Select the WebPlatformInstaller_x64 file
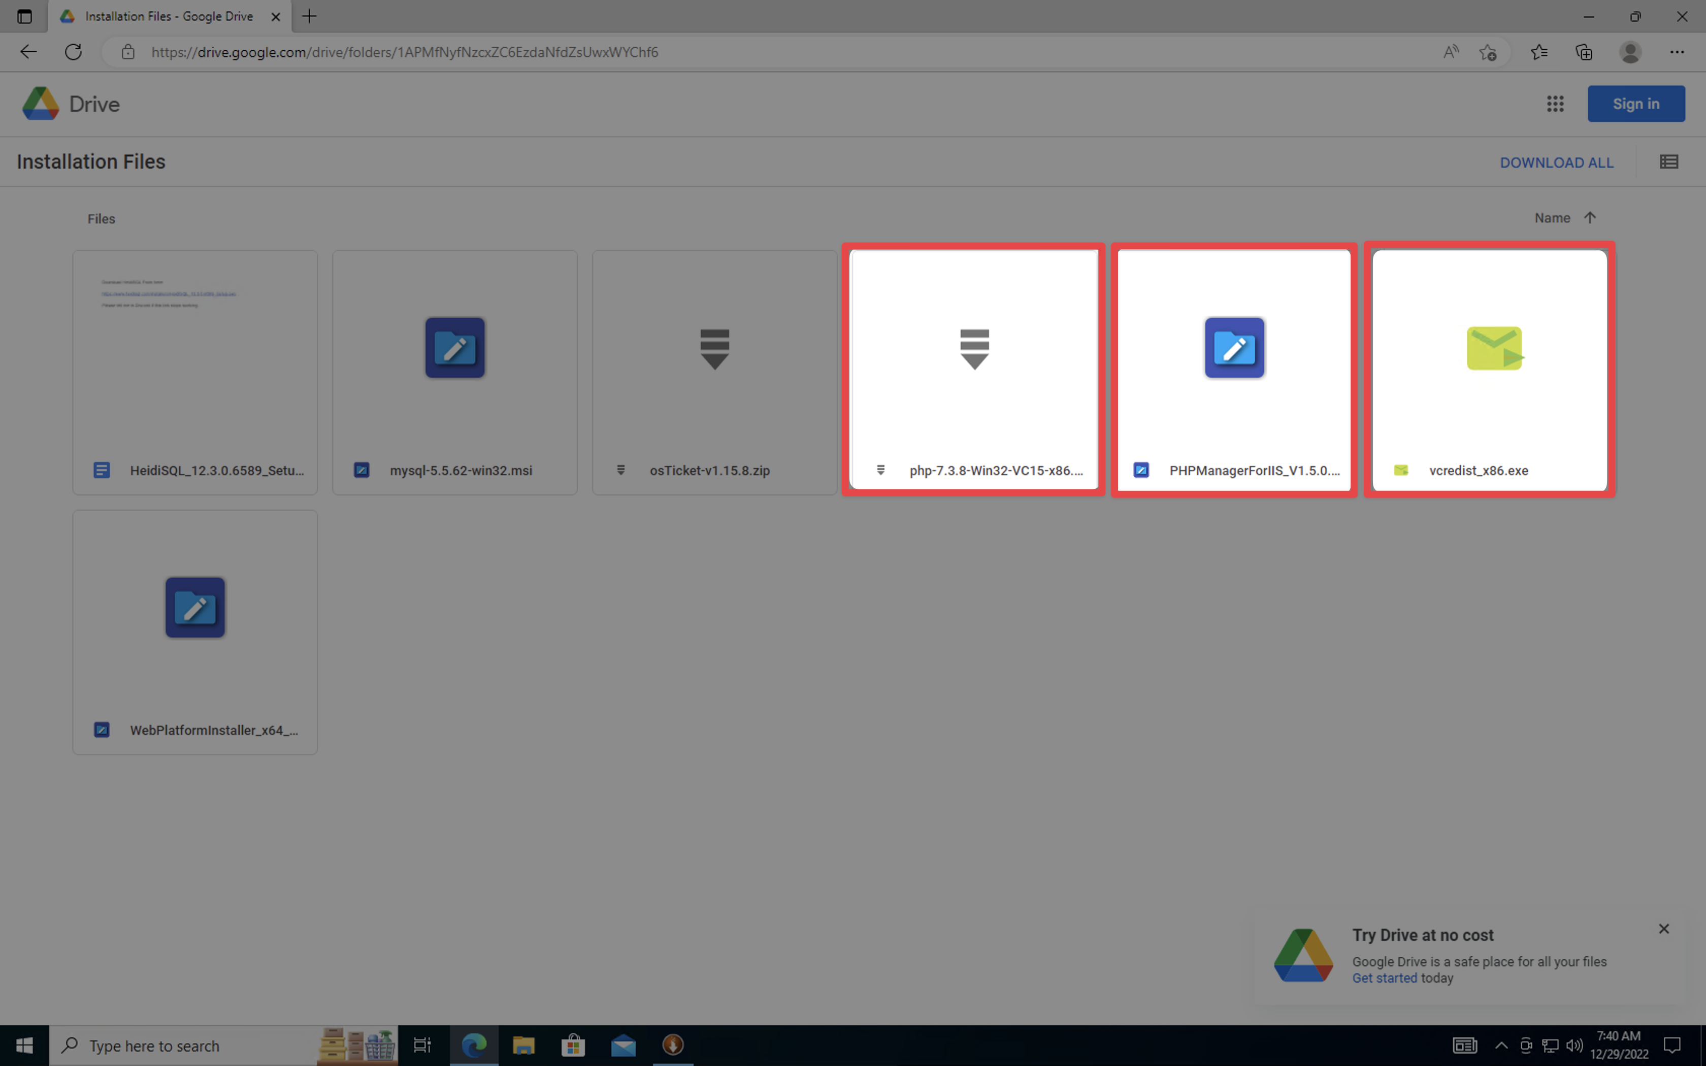 tap(195, 631)
